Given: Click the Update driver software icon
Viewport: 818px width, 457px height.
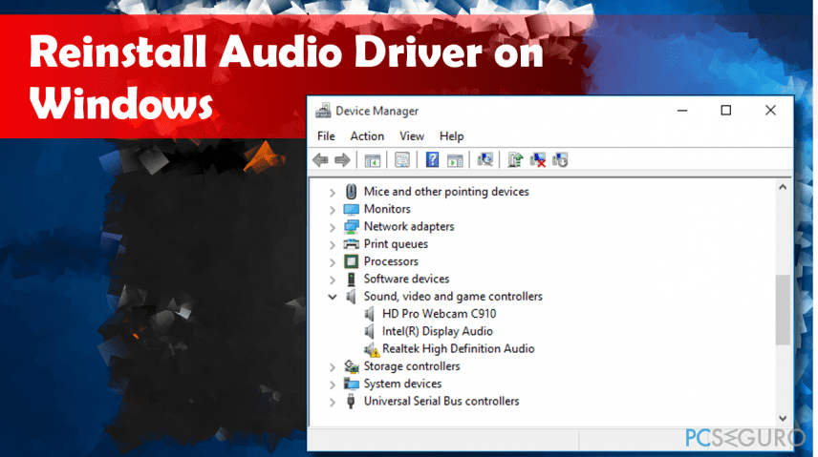Looking at the screenshot, I should pyautogui.click(x=515, y=159).
